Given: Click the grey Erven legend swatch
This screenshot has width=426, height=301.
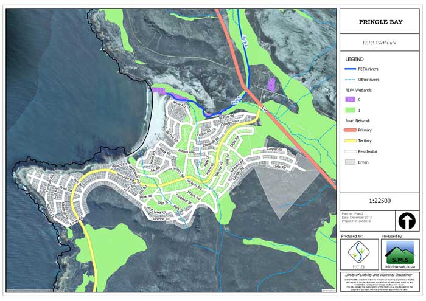Looking at the screenshot, I should pyautogui.click(x=350, y=162).
